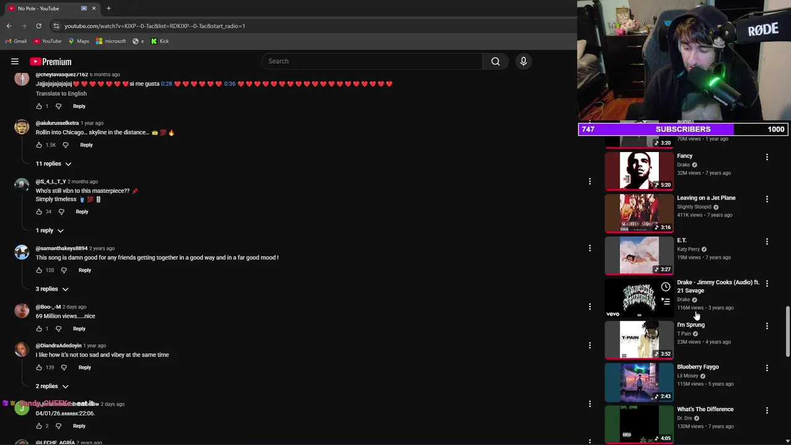
Task: Play the Fancy by Drake thumbnail
Action: (x=639, y=170)
